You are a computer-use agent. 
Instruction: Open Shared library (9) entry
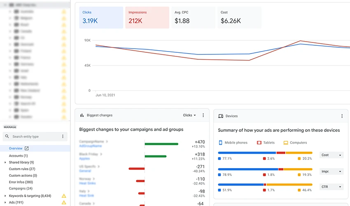pyautogui.click(x=21, y=162)
